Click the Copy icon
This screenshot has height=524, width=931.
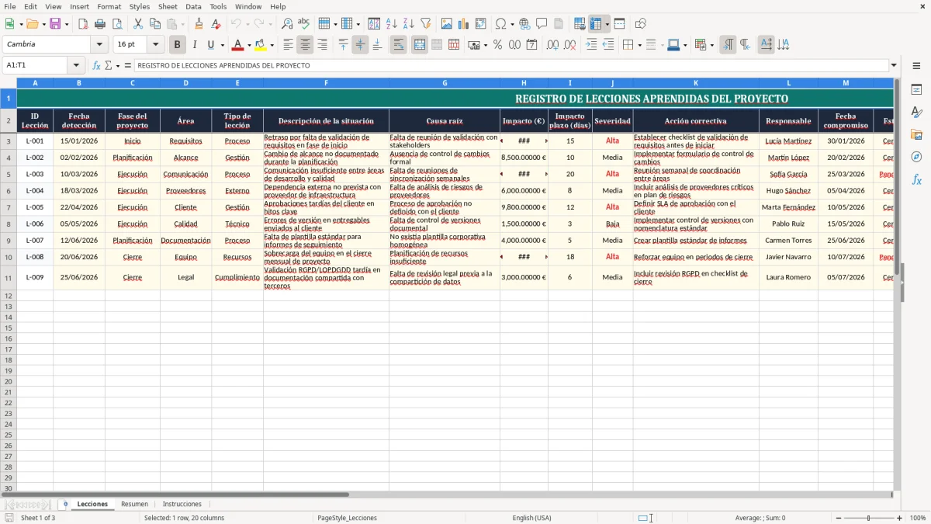pyautogui.click(x=155, y=24)
